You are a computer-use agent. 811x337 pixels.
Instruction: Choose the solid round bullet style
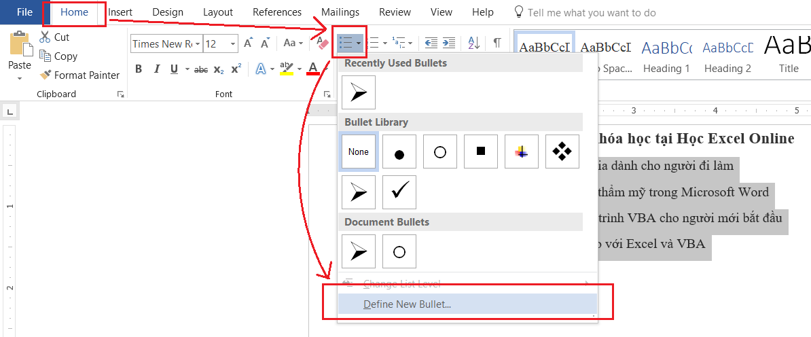399,152
